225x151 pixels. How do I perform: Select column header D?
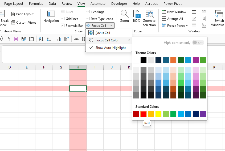(x=10, y=67)
